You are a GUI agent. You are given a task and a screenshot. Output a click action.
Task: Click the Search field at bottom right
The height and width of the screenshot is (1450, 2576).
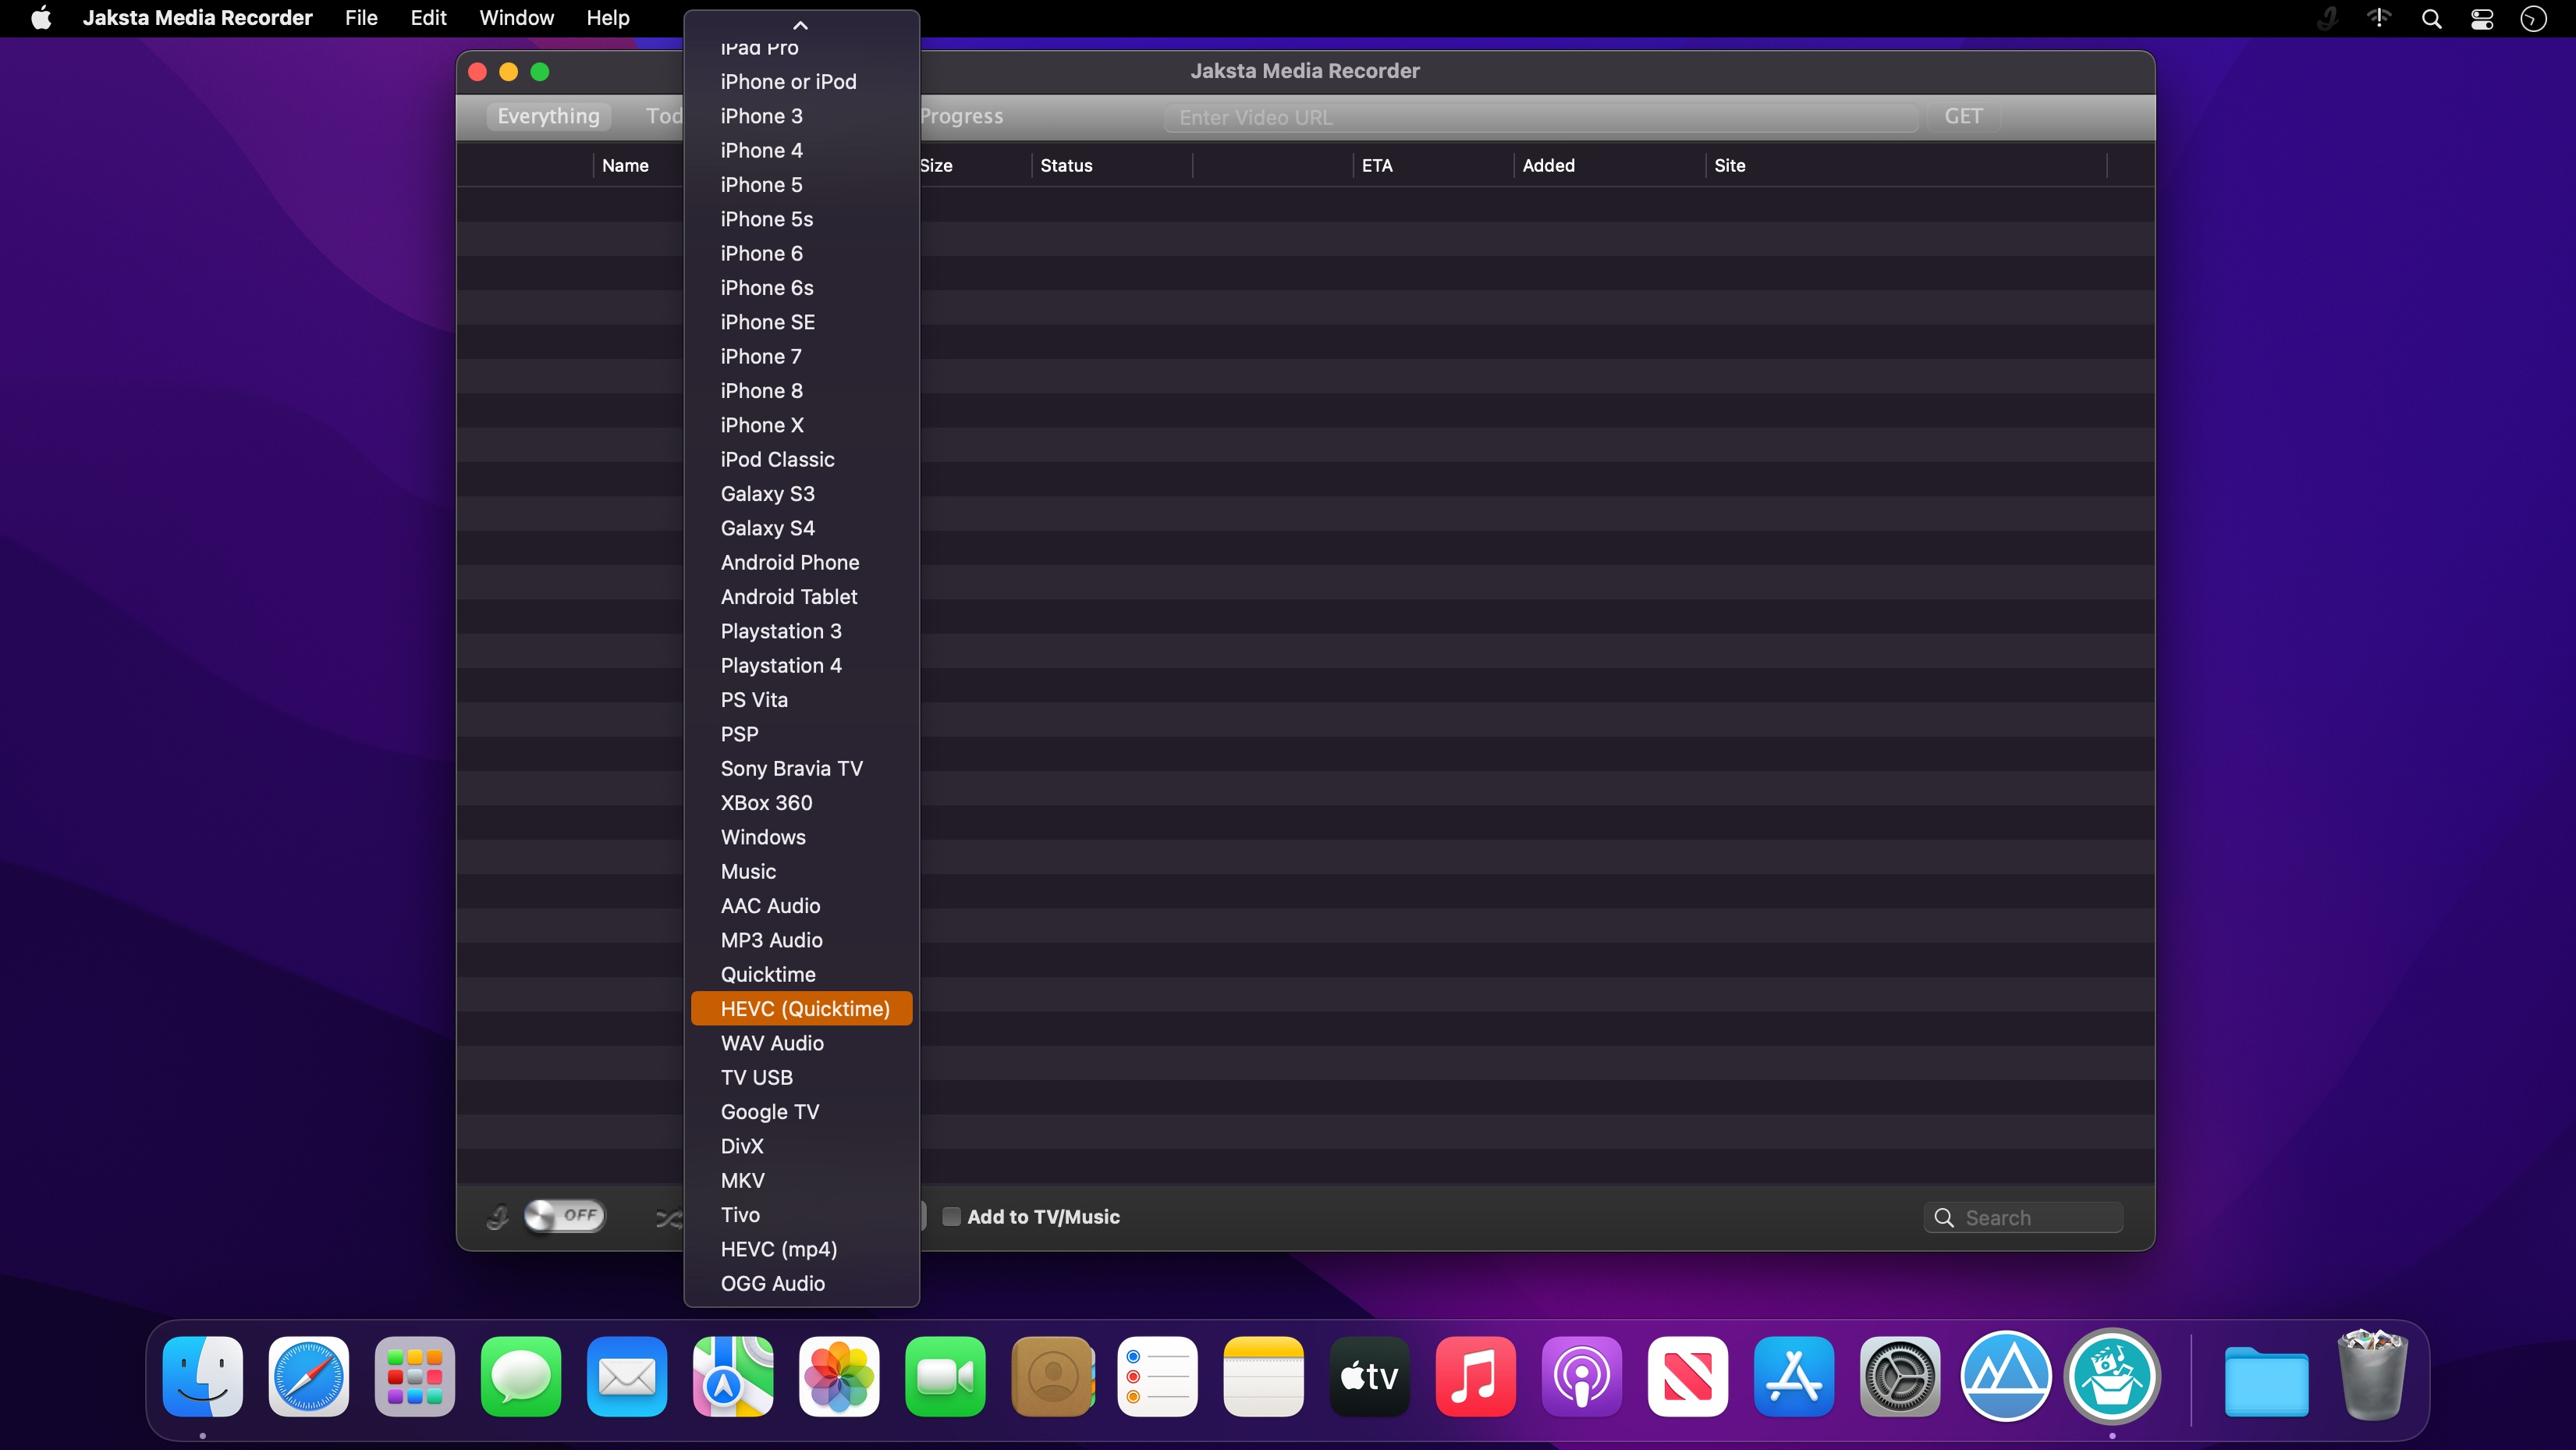[2035, 1218]
